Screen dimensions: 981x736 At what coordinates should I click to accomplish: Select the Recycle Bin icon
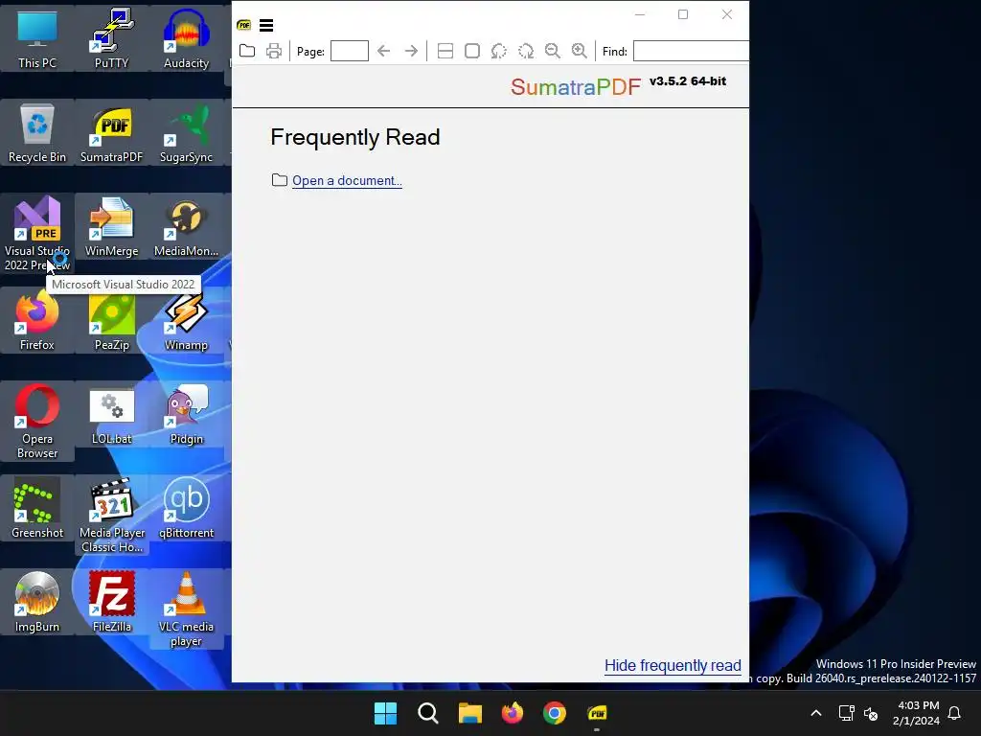tap(37, 132)
